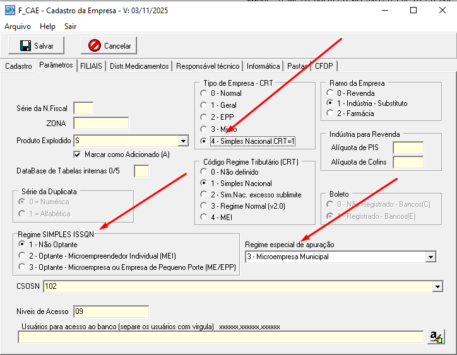Image resolution: width=457 pixels, height=355 pixels.
Task: Click the spell-check icon beside users field
Action: pyautogui.click(x=436, y=336)
